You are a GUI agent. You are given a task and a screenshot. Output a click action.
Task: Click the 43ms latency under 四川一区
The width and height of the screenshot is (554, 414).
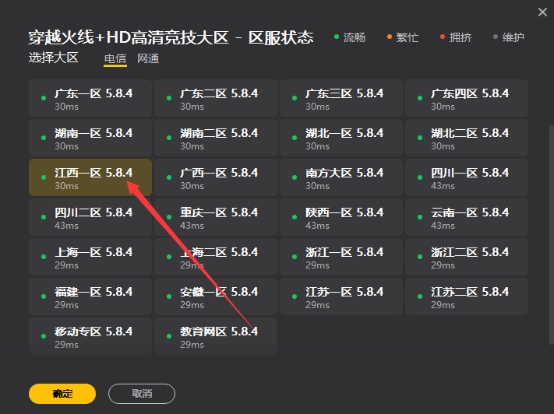coord(443,186)
